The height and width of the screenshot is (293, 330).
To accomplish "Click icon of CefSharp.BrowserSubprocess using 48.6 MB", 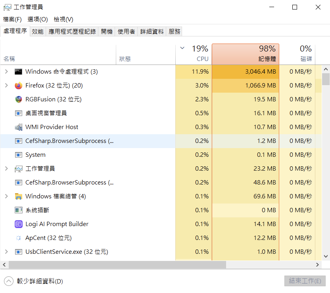I will pyautogui.click(x=18, y=183).
